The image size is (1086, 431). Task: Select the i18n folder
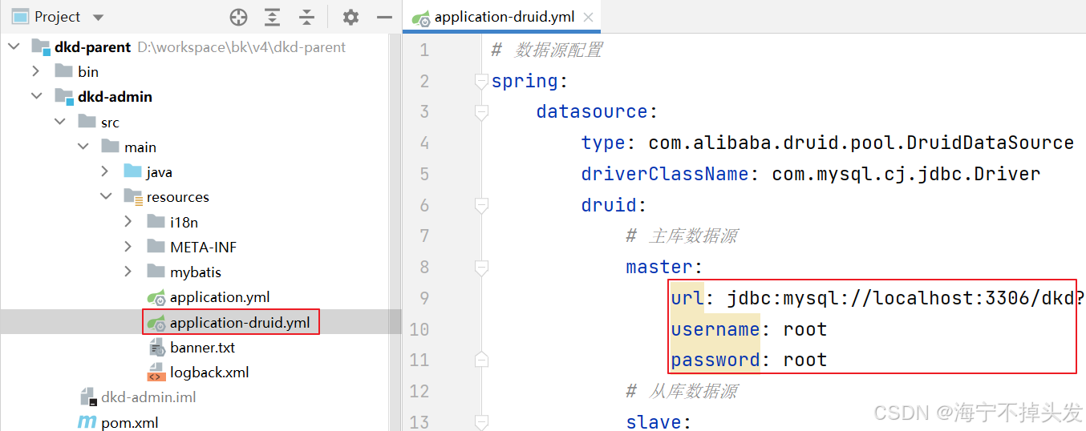point(184,222)
